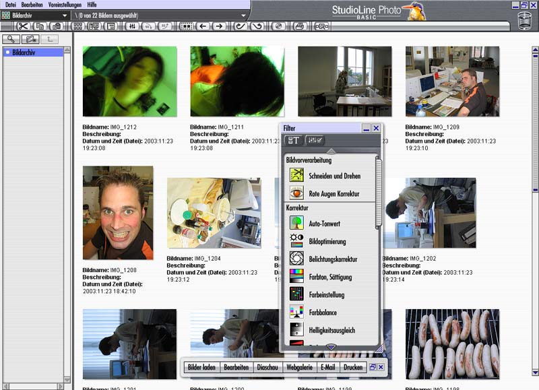Click the CD disc icon in the toolbar
Viewport: 539px width, 390px height.
(x=279, y=26)
